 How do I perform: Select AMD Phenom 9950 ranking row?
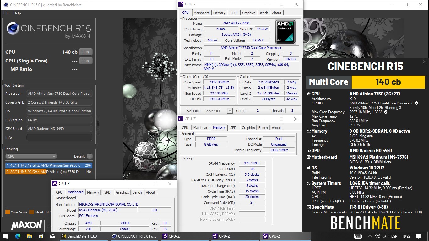click(49, 165)
